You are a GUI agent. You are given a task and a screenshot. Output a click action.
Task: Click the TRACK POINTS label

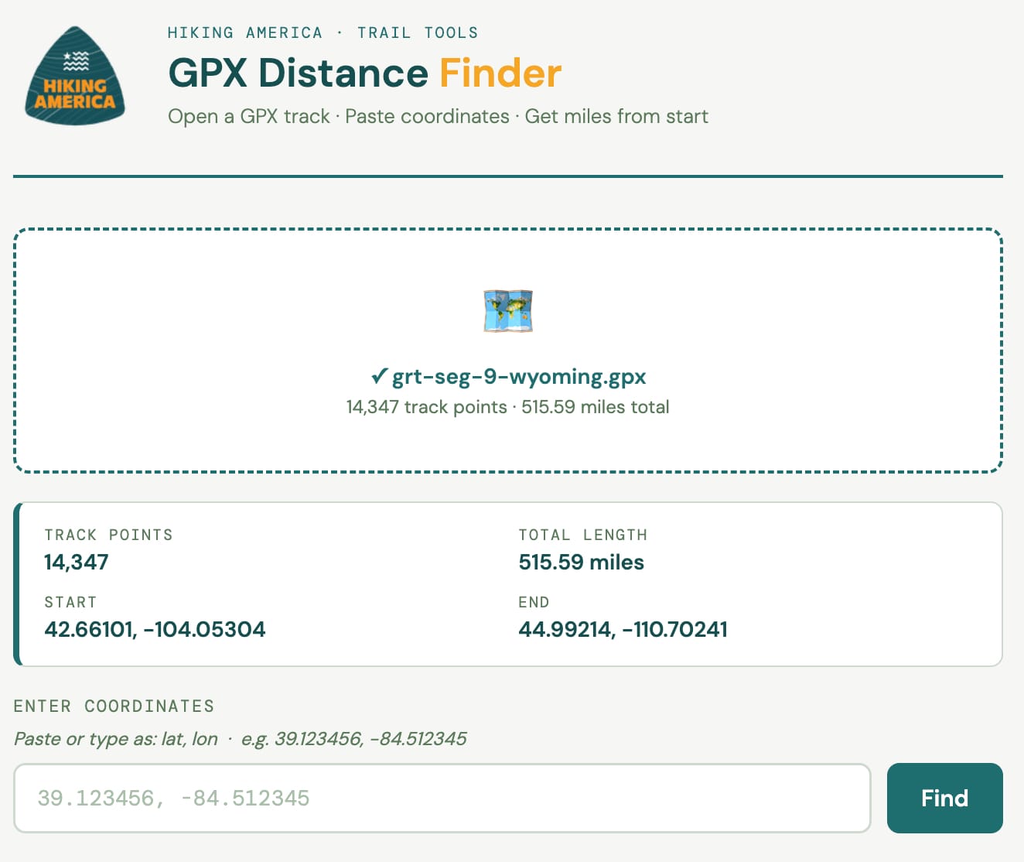click(109, 535)
